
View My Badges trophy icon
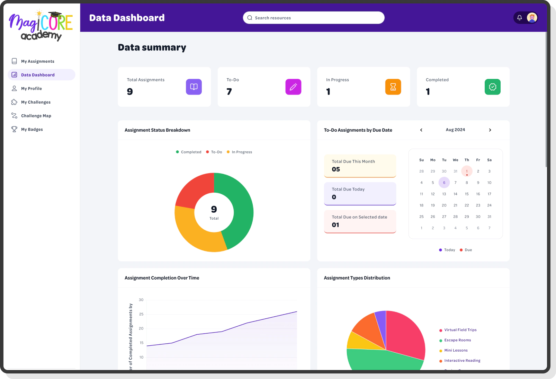14,129
